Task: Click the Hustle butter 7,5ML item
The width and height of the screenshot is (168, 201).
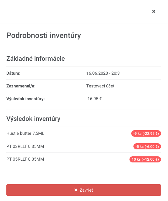Action: click(x=25, y=133)
